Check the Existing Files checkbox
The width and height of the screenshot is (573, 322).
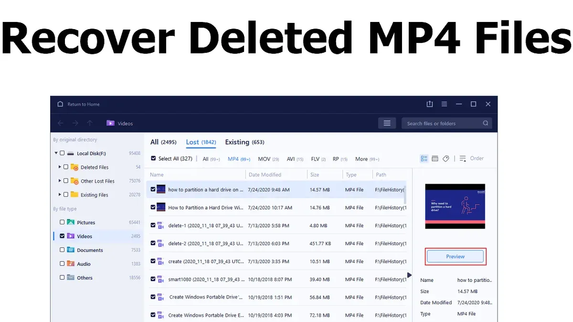[66, 195]
